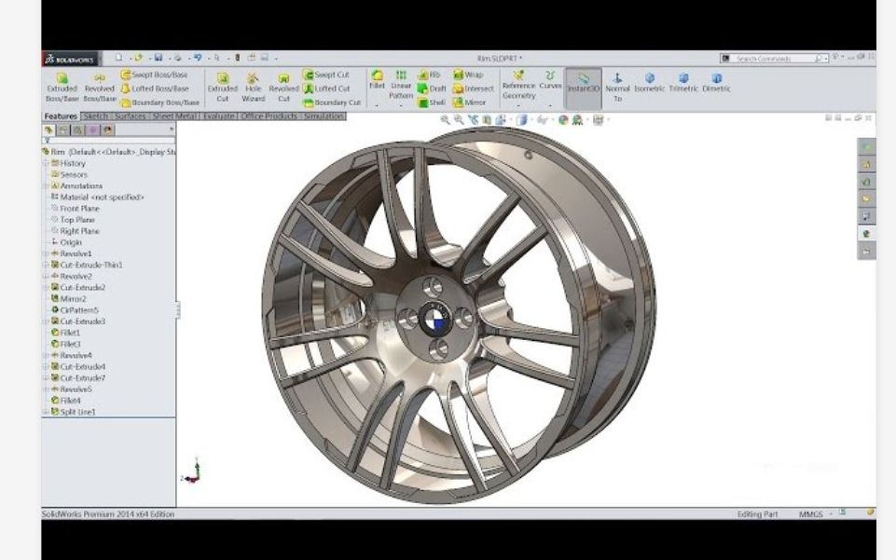Select the Isometric view orientation
Viewport: 896px width, 560px height.
point(650,84)
